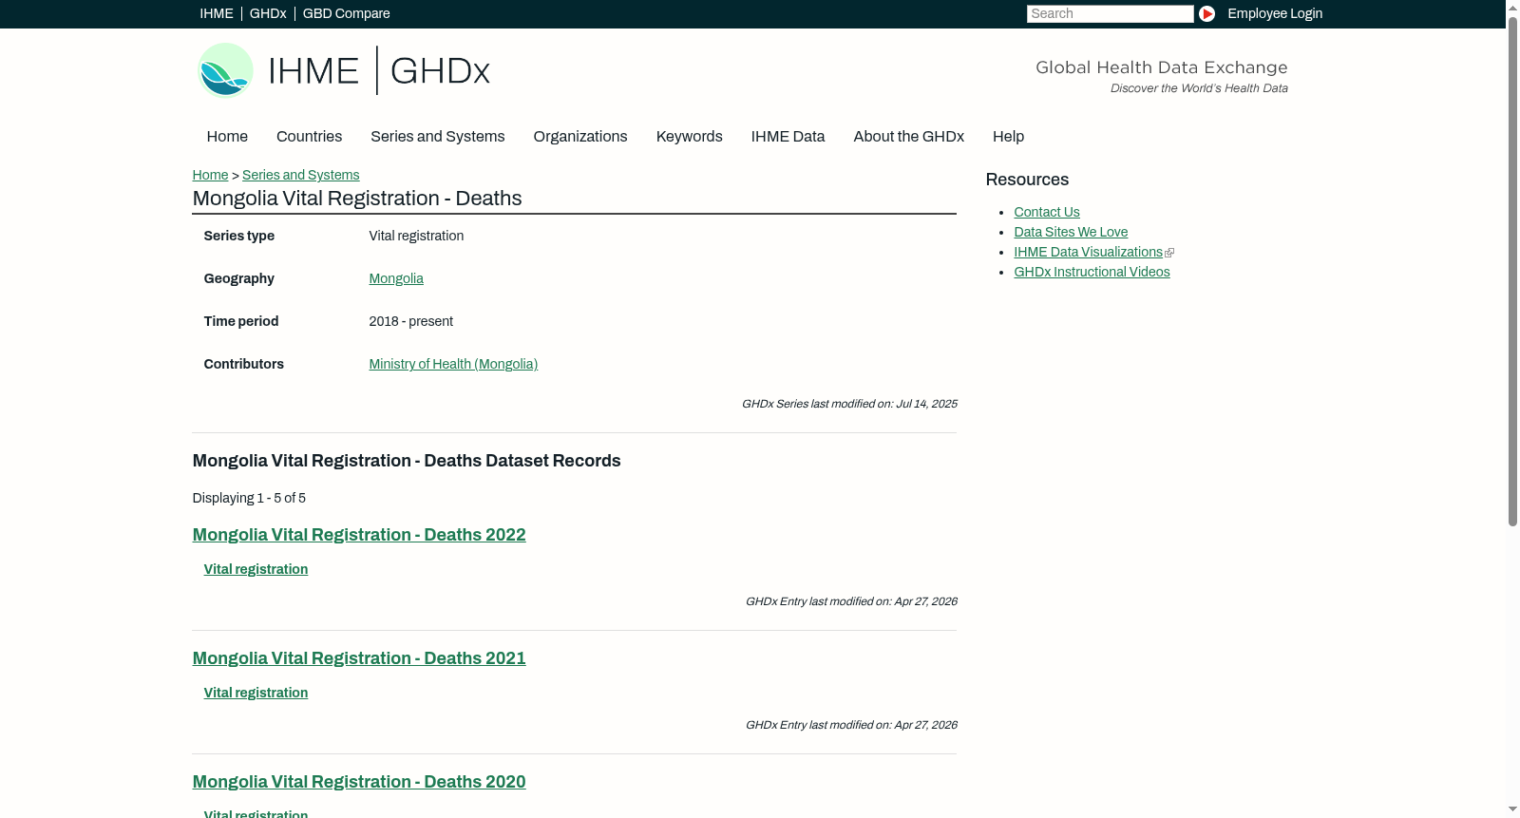Viewport: 1520px width, 818px height.
Task: Open the Help menu
Action: [1009, 137]
